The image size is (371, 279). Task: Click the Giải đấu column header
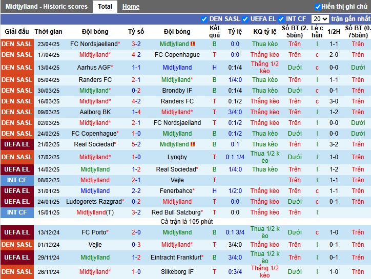[x=17, y=32]
